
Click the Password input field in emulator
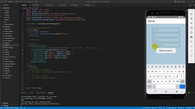tap(166, 40)
